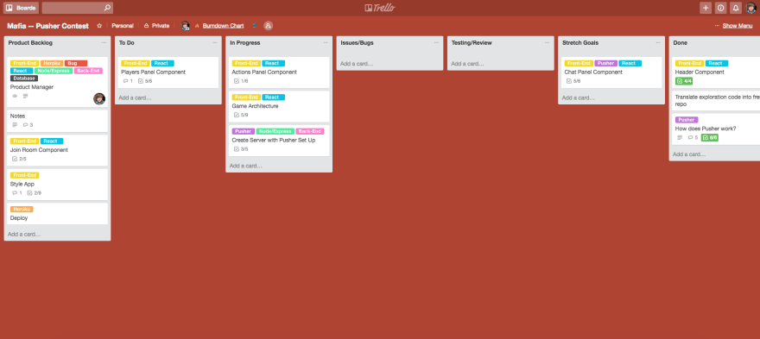The image size is (760, 339).
Task: Add a card to Testing/Review list
Action: 467,64
